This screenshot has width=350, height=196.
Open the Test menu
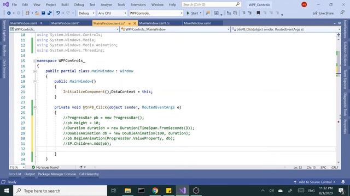[x=92, y=4]
